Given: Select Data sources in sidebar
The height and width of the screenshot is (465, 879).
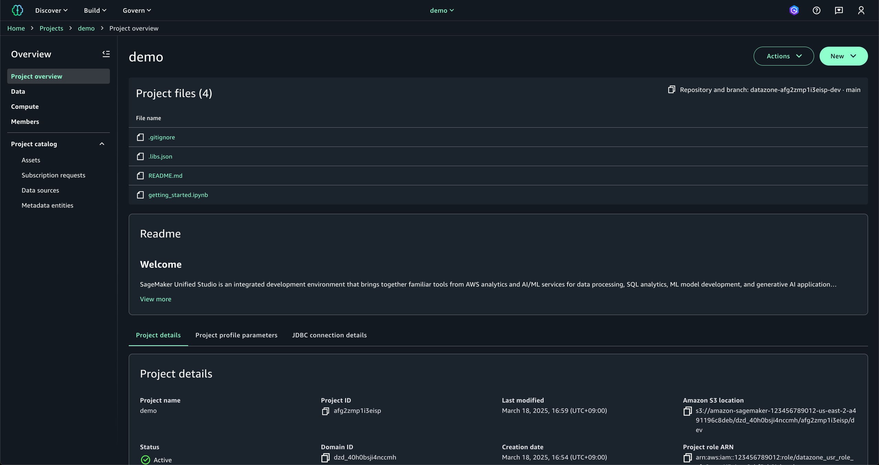Looking at the screenshot, I should pyautogui.click(x=40, y=190).
